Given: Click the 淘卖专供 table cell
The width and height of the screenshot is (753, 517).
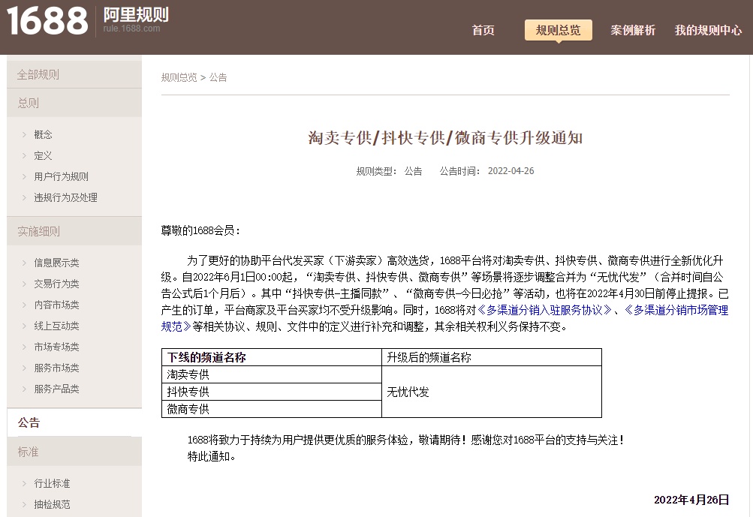Looking at the screenshot, I should (x=272, y=374).
